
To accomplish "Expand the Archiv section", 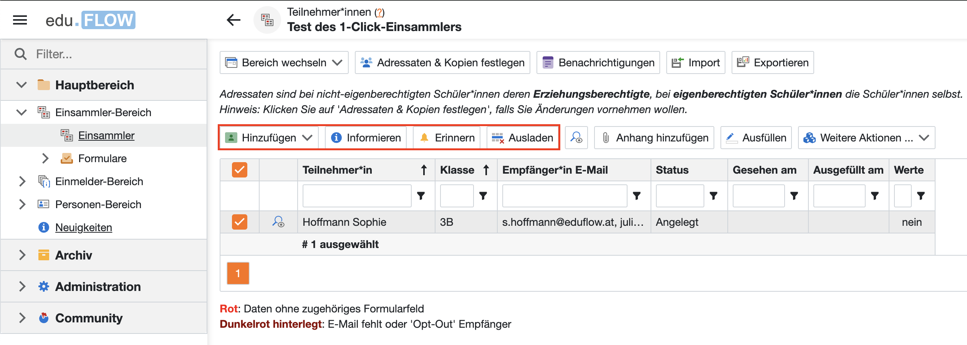I will point(22,255).
